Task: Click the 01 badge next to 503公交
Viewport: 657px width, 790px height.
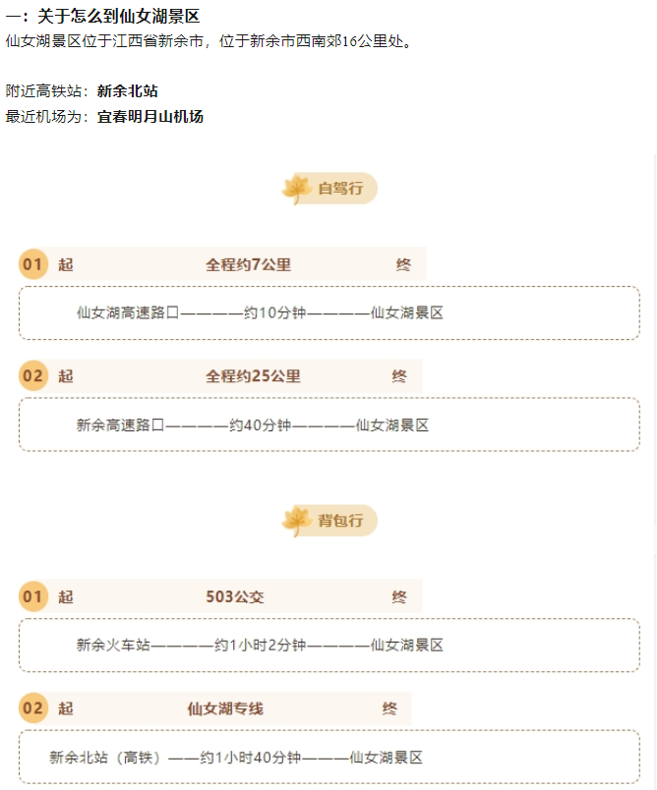Action: pos(33,596)
